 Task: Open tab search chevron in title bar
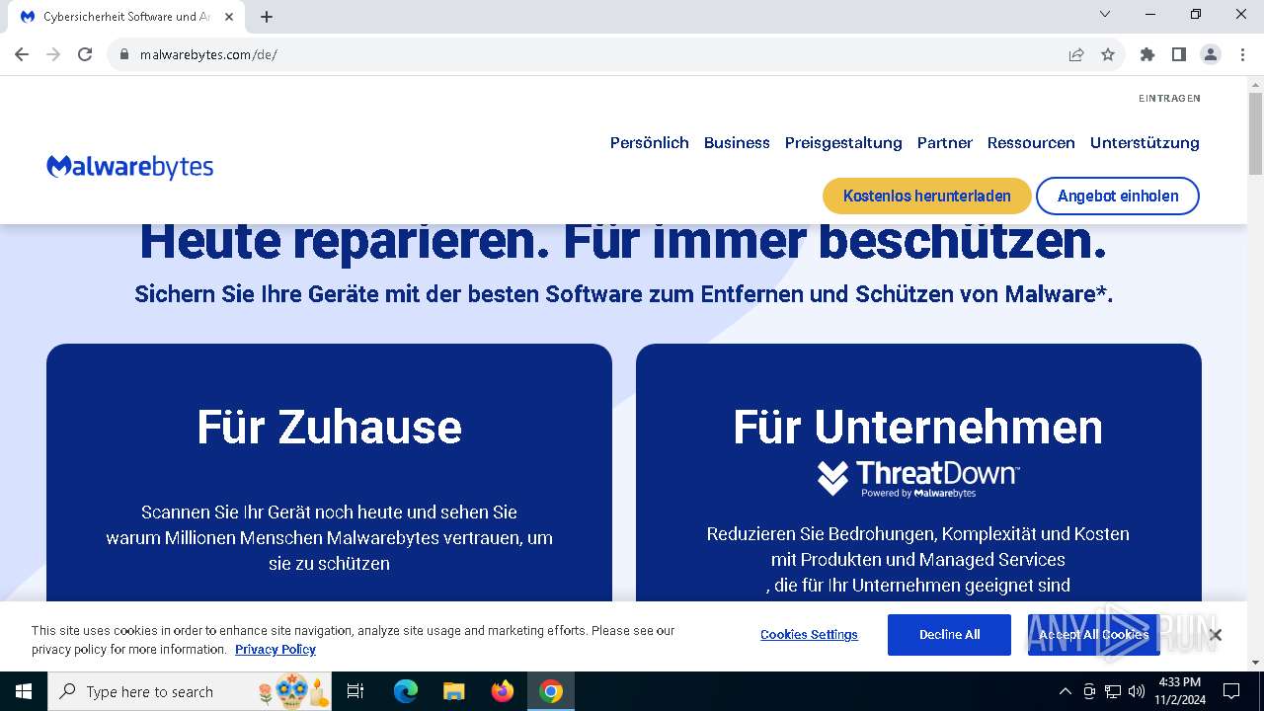(1105, 15)
